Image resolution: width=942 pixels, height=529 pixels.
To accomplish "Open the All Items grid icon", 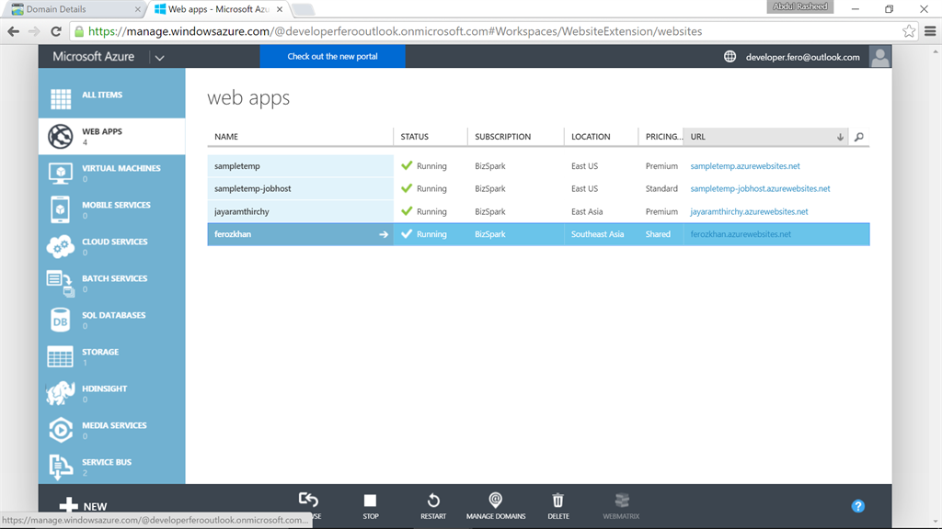I will (61, 99).
